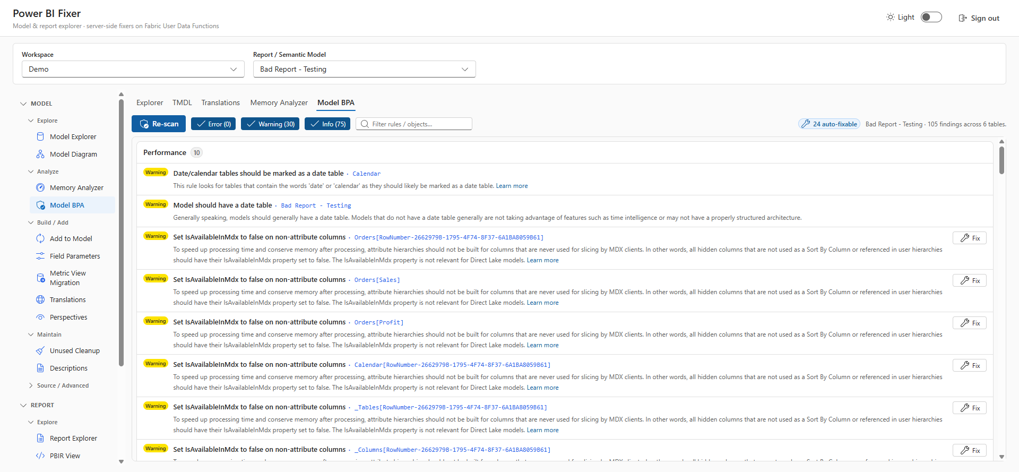The width and height of the screenshot is (1019, 472).
Task: Switch to the Explorer tab
Action: [x=150, y=103]
